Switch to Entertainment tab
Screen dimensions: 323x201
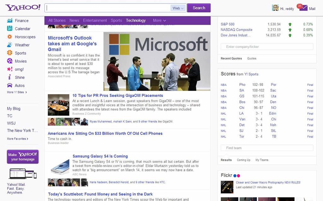(95, 21)
